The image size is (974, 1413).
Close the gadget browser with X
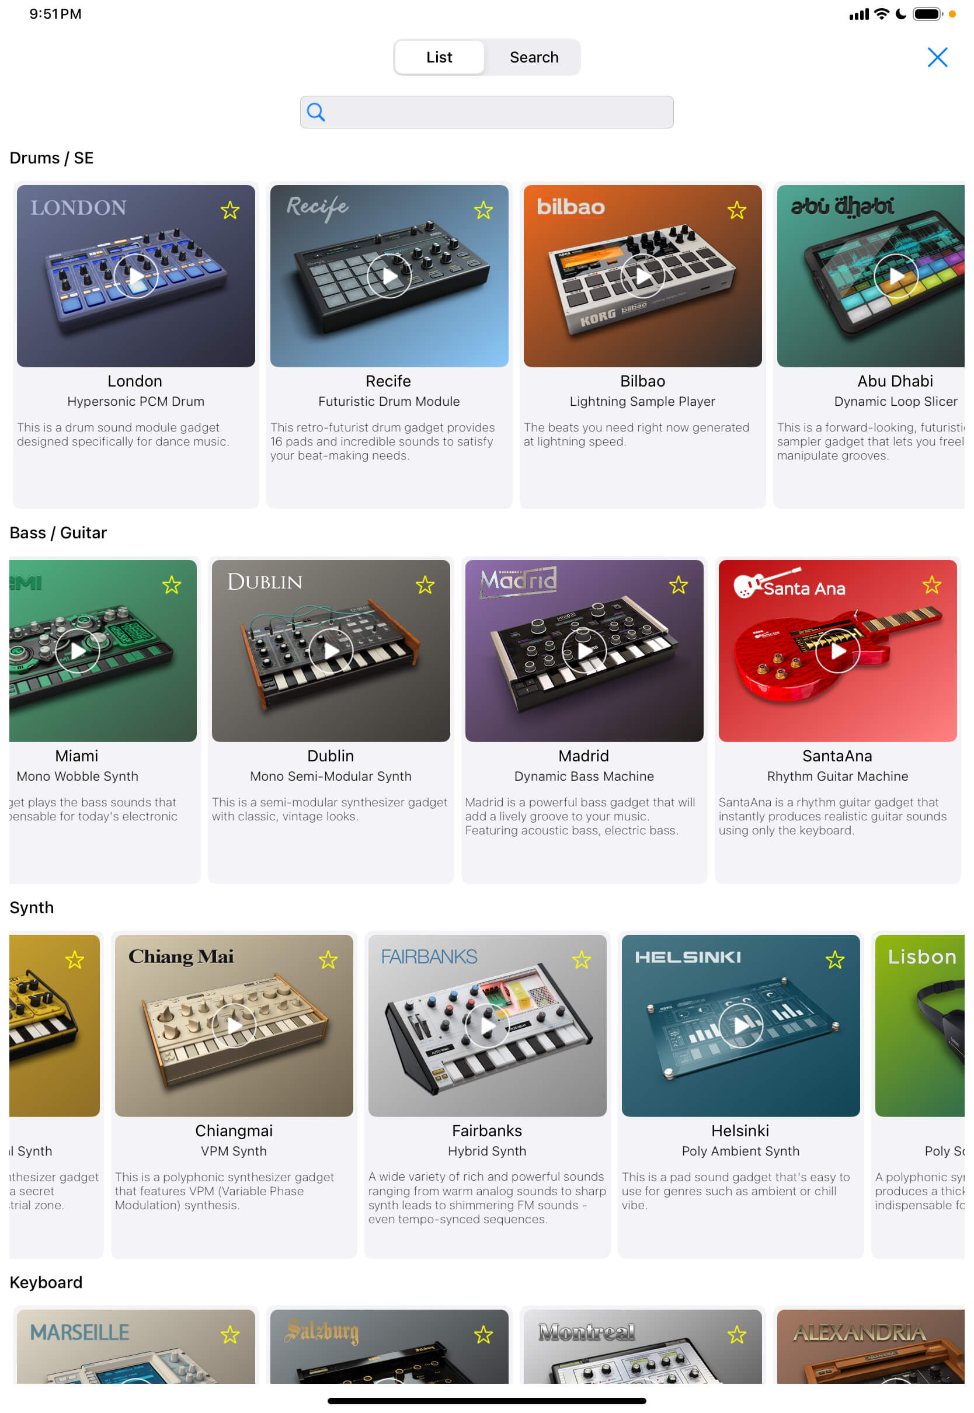pos(937,57)
